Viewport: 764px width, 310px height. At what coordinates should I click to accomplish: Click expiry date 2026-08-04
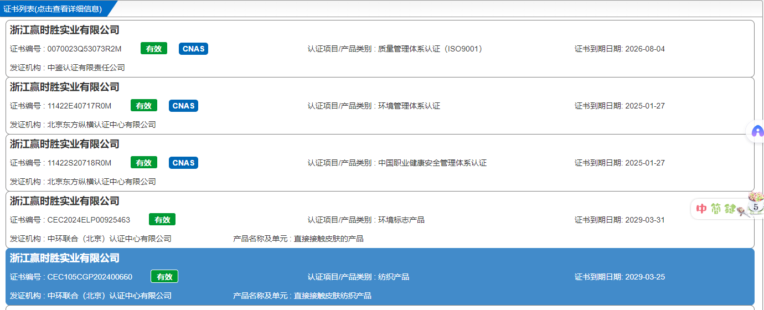[645, 49]
